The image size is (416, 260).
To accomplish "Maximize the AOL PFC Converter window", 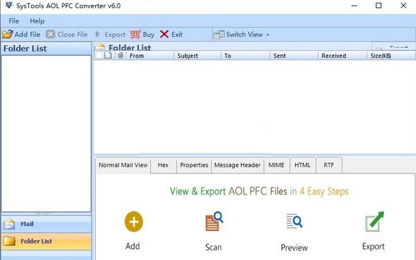I will click(378, 6).
